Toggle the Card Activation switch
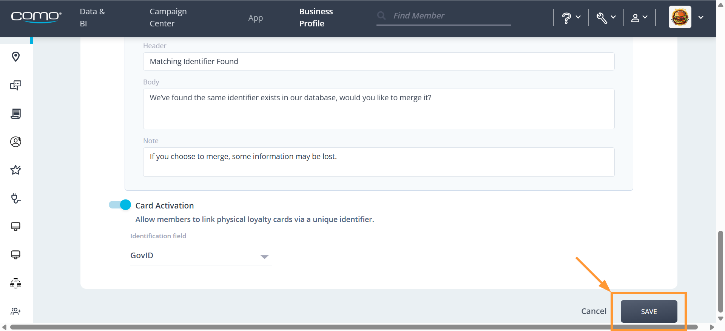 (120, 205)
